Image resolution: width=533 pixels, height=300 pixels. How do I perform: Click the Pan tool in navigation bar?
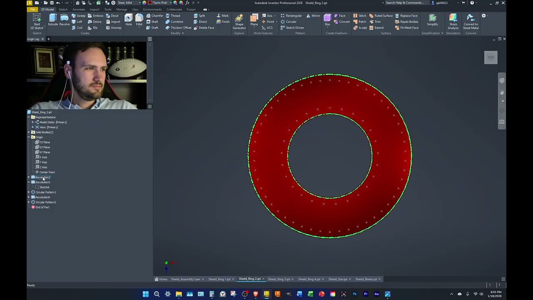coord(502,92)
